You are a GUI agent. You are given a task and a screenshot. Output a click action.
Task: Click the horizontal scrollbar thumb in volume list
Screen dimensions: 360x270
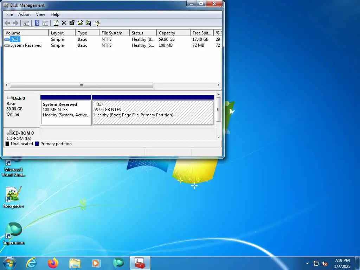click(x=82, y=85)
